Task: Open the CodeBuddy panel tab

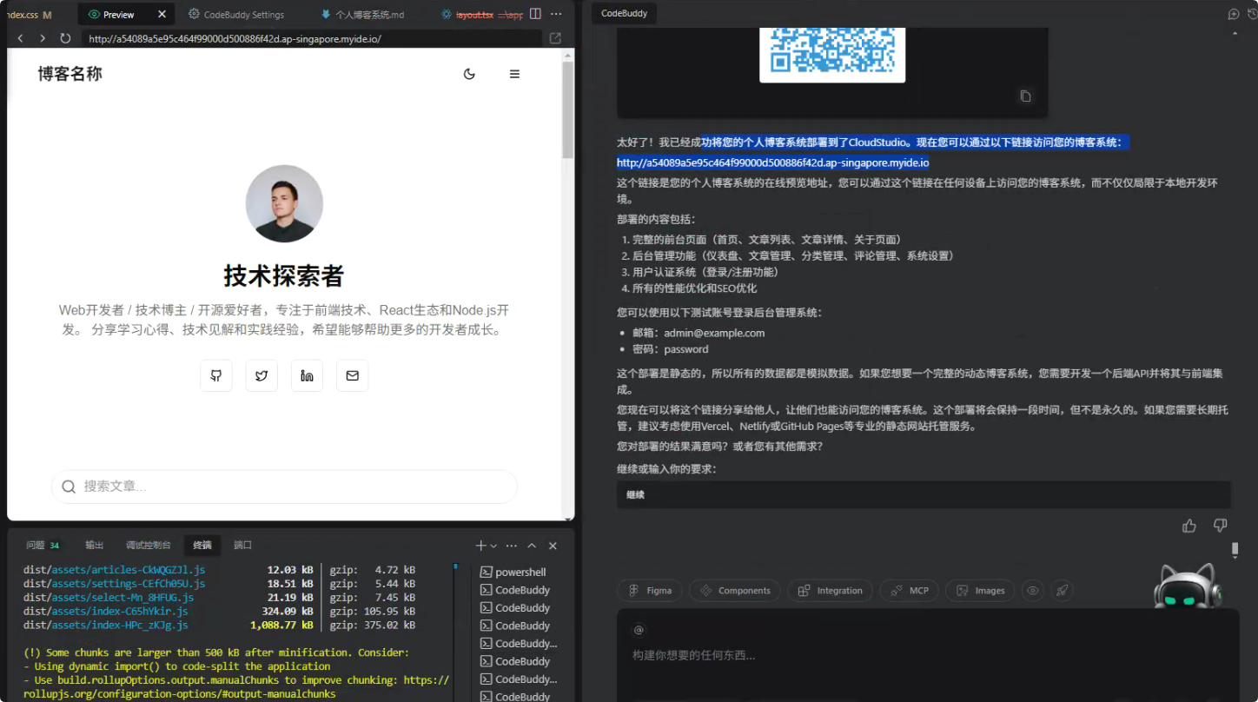Action: tap(625, 14)
